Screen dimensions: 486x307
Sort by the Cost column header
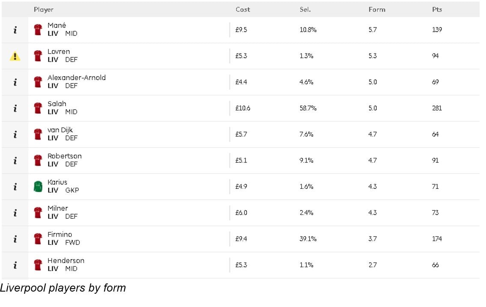point(243,9)
